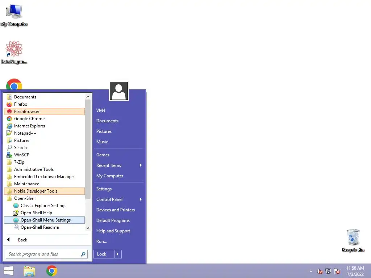Click the Windows Start button

coord(9,271)
